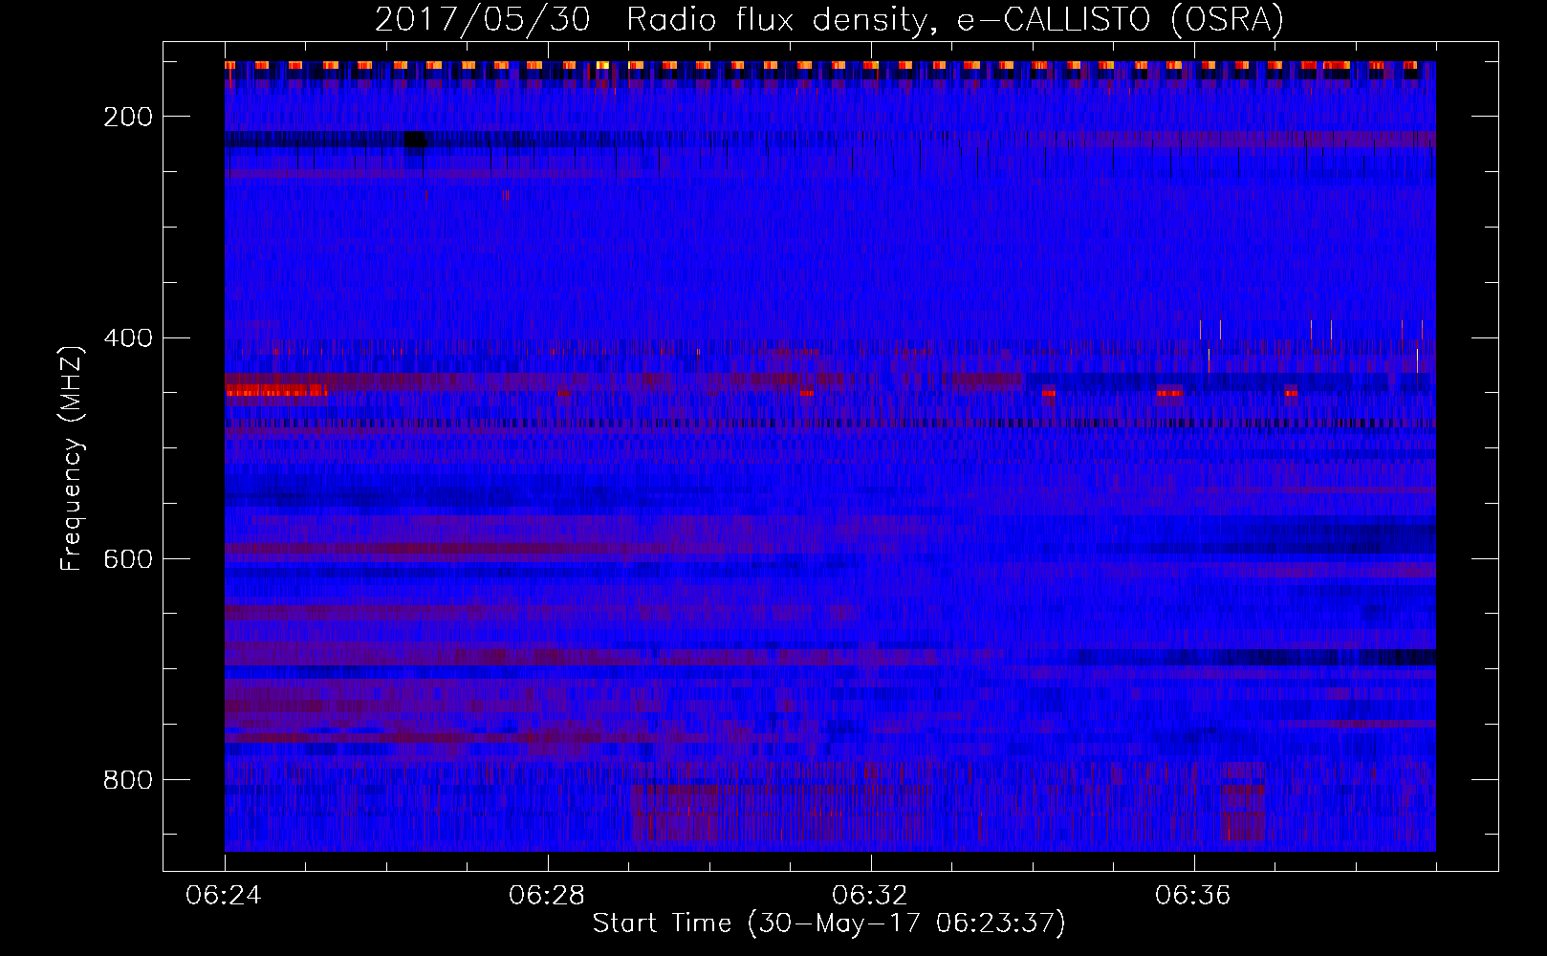Click the 06:24 time tick label
The height and width of the screenshot is (956, 1547).
(225, 896)
